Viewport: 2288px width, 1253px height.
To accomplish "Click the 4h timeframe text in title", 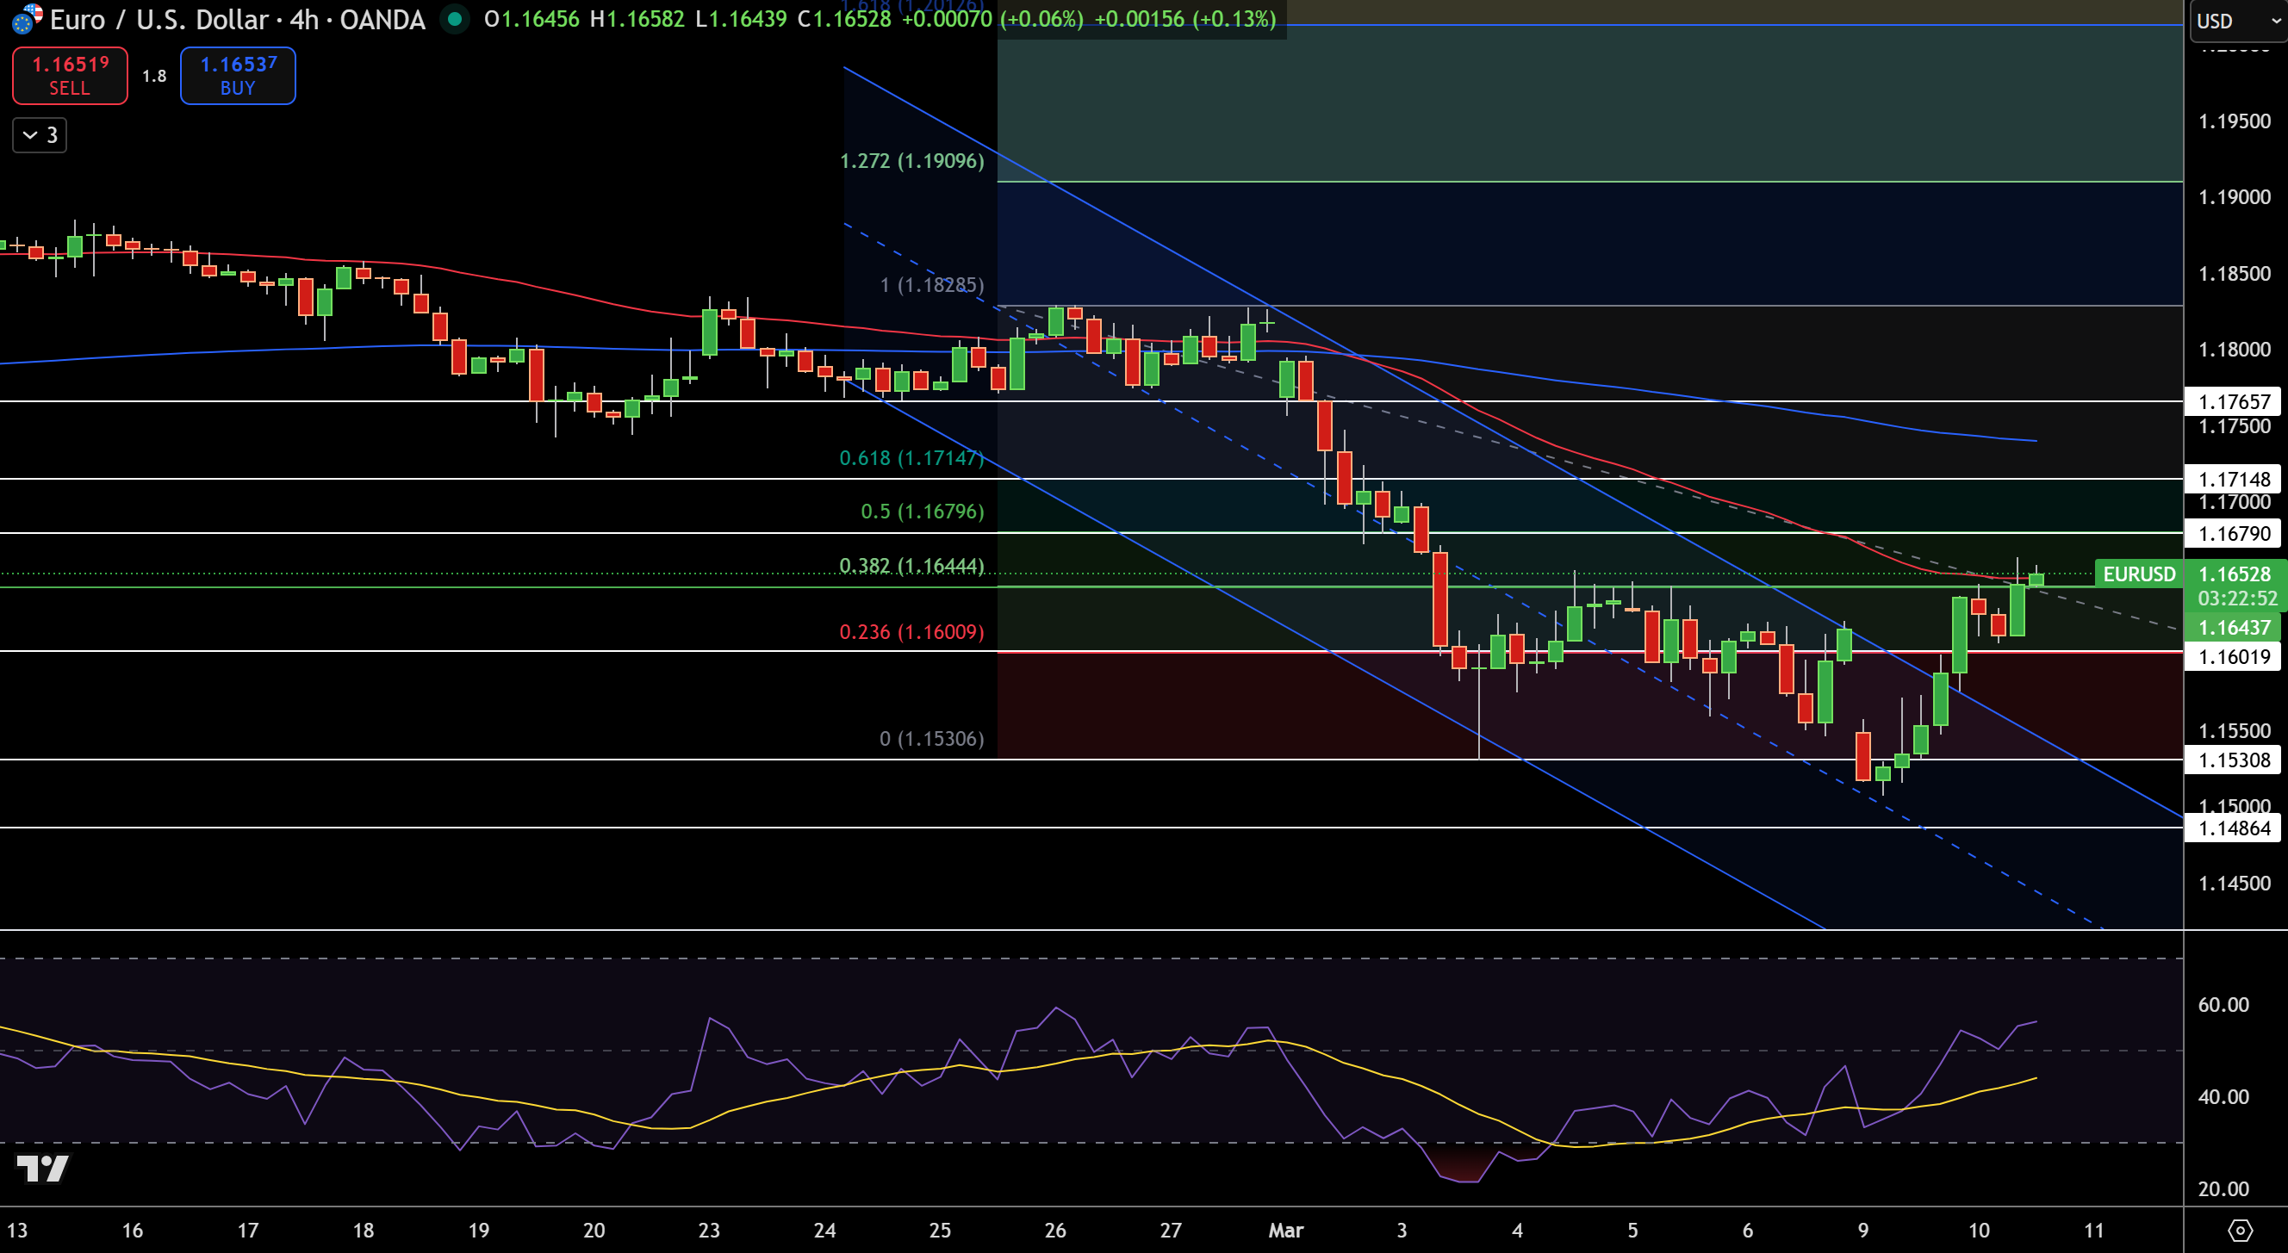I will click(304, 19).
